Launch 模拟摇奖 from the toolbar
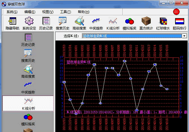Viewport: 189px width, 132px height. 129,24
